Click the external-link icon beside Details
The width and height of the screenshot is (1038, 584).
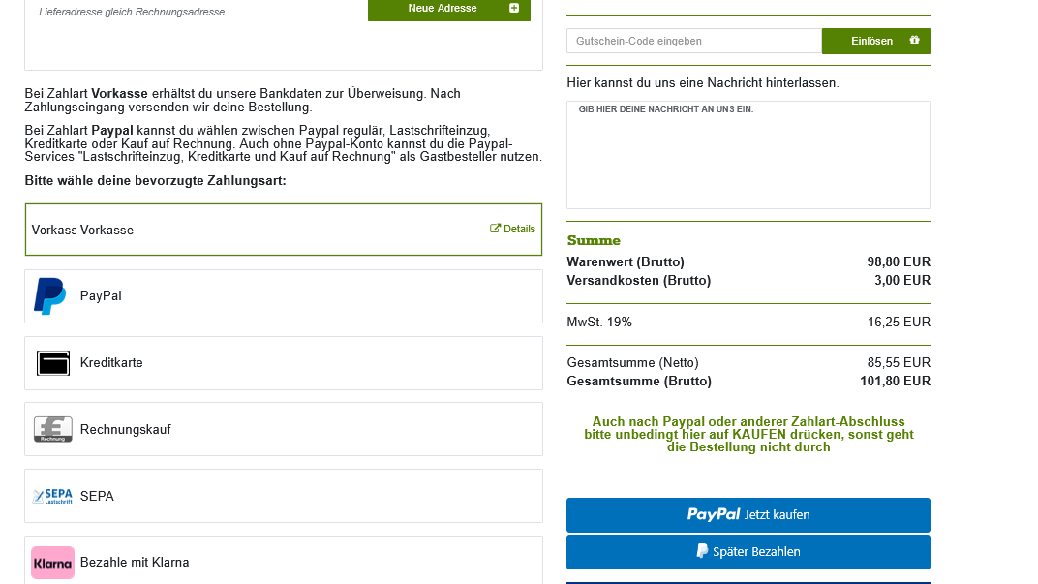click(x=495, y=228)
